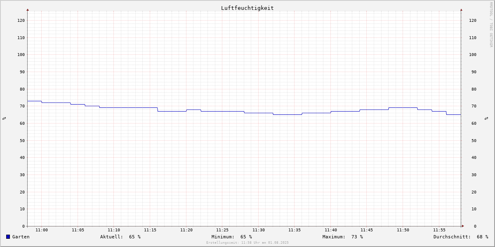495x247 pixels.
Task: Click the 11:25 time axis label
Action: [x=222, y=230]
